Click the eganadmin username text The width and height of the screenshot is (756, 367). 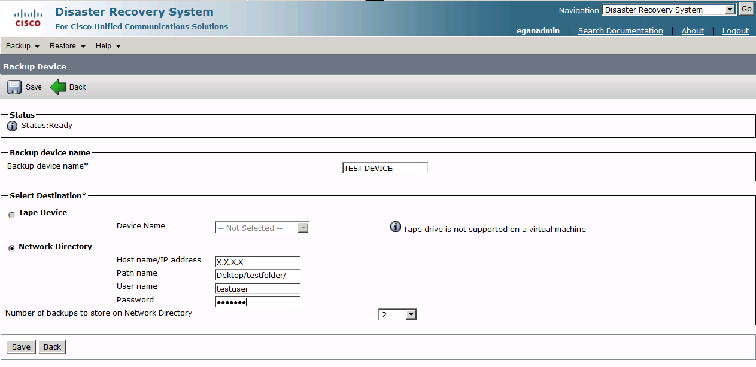point(538,30)
